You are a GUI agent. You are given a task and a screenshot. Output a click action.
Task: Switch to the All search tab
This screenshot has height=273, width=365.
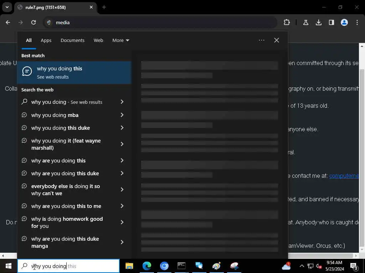pyautogui.click(x=29, y=41)
